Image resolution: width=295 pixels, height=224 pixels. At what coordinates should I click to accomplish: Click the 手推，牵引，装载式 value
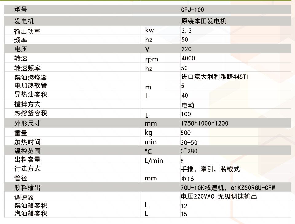tap(210, 169)
